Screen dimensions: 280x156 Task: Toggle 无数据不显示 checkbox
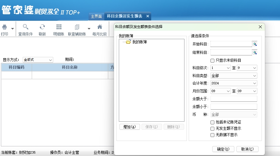click(x=212, y=135)
